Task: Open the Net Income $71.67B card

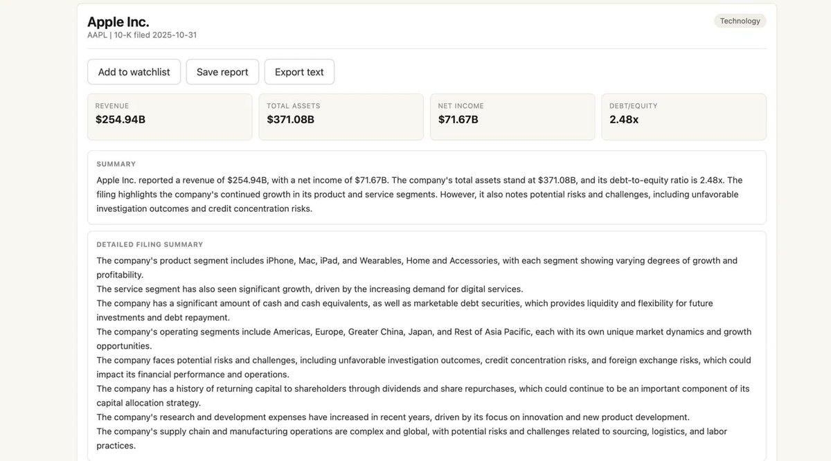Action: (512, 117)
